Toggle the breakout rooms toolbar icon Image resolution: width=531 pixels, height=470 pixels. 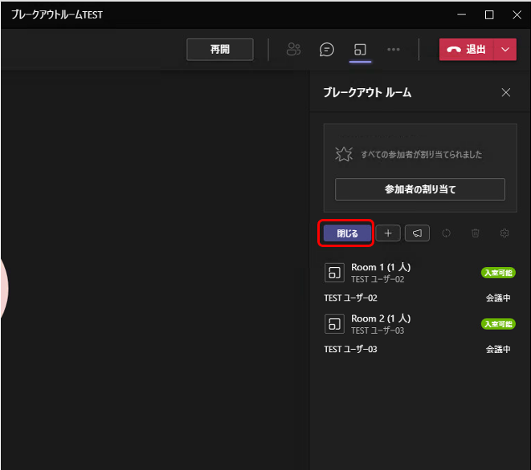coord(360,50)
